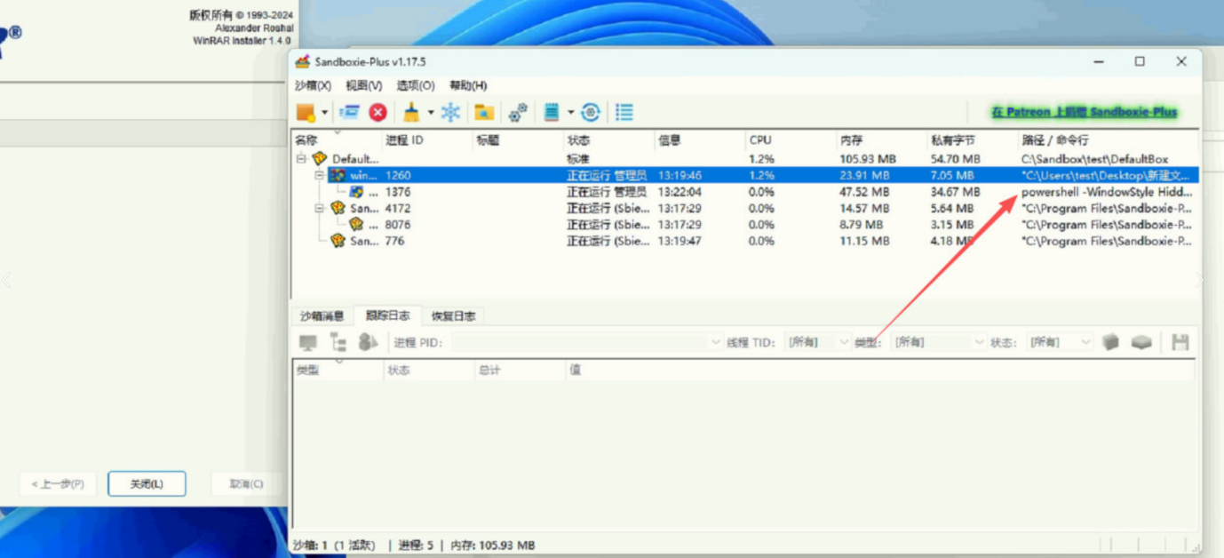Open the dropdown arrow beside the notepad icon
1224x558 pixels.
point(571,112)
